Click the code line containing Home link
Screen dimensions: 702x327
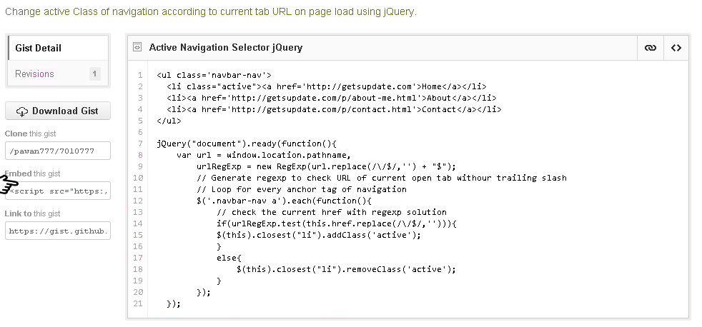coord(327,87)
